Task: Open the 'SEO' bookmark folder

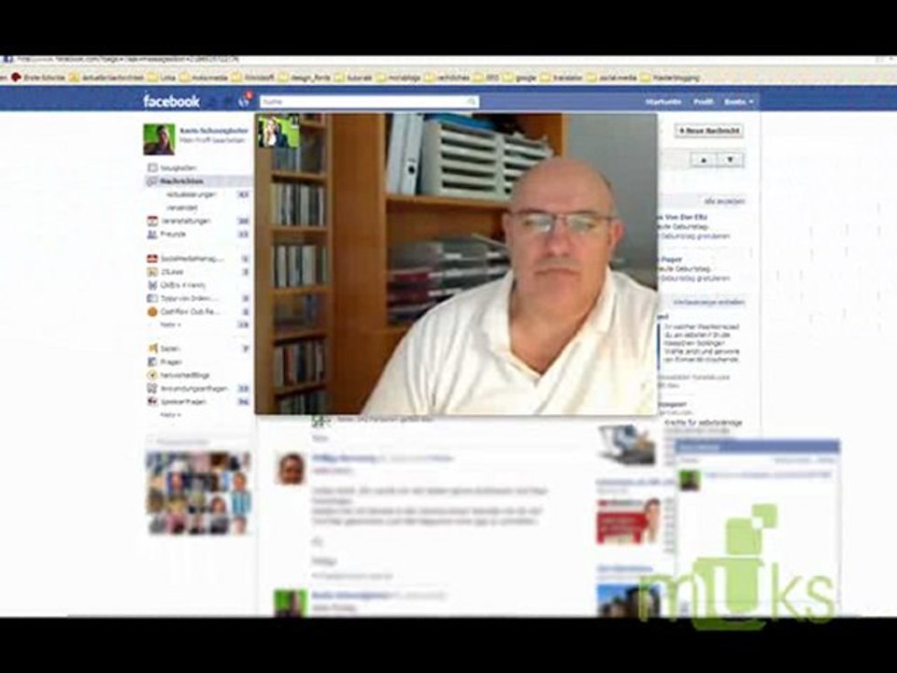Action: coord(486,78)
